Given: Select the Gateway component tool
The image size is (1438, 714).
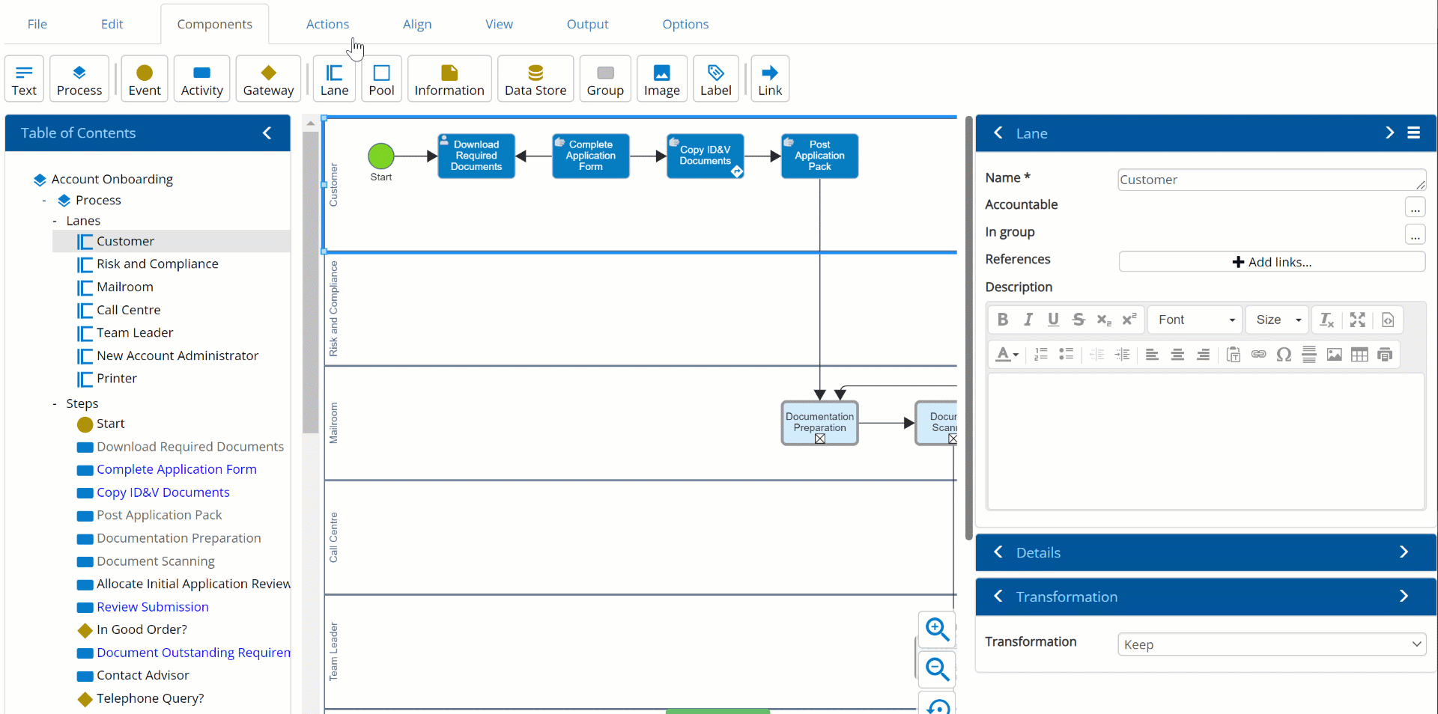Looking at the screenshot, I should coord(268,79).
